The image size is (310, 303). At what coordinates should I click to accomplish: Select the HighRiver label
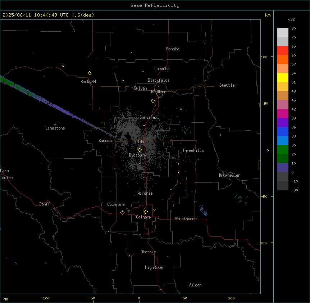coord(155,267)
